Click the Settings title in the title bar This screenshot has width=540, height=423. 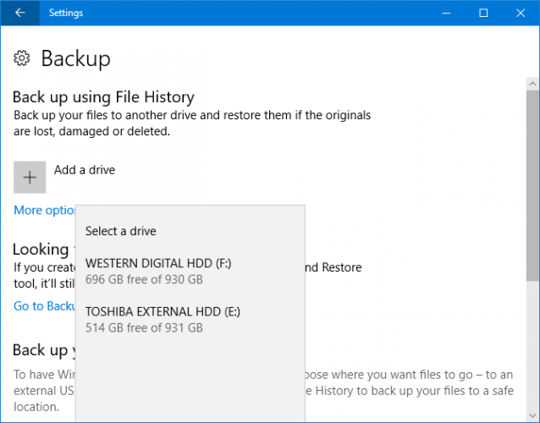pyautogui.click(x=66, y=13)
